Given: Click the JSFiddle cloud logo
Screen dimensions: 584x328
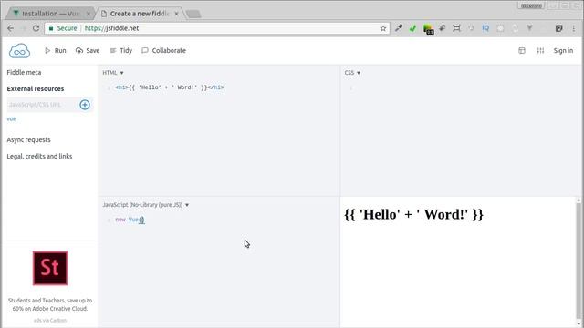Looking at the screenshot, I should [x=19, y=51].
